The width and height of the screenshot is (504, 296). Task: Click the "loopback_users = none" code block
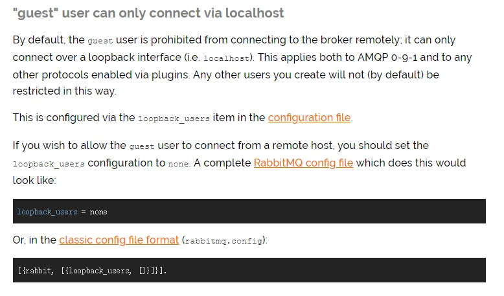[x=249, y=211]
